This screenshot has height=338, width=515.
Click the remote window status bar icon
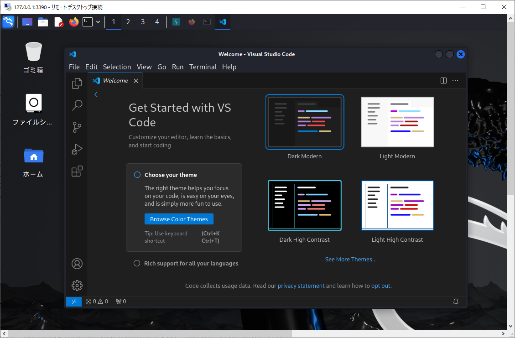pyautogui.click(x=73, y=301)
